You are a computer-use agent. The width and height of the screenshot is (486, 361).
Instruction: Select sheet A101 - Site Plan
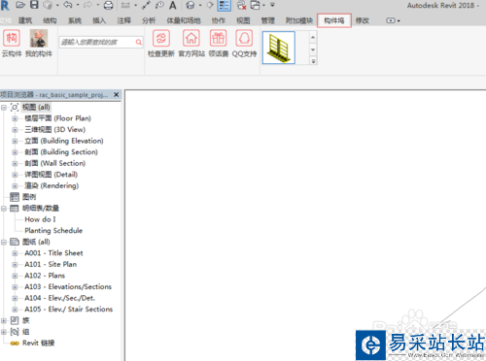[x=51, y=264]
